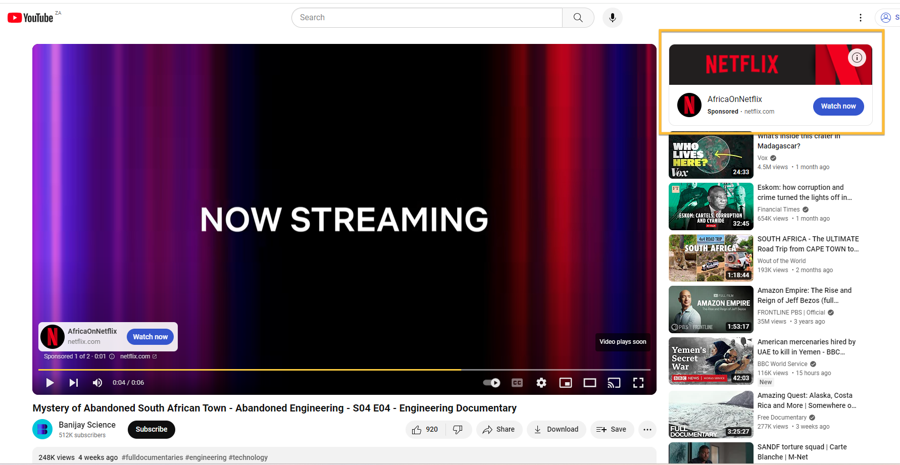This screenshot has height=465, width=900.
Task: Open the Vox Madagascar crater video thumbnail
Action: (711, 156)
